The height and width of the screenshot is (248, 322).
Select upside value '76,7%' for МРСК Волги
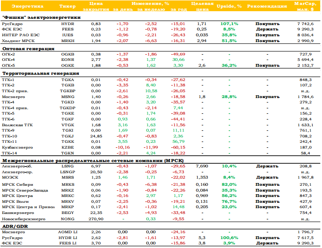tap(229, 201)
